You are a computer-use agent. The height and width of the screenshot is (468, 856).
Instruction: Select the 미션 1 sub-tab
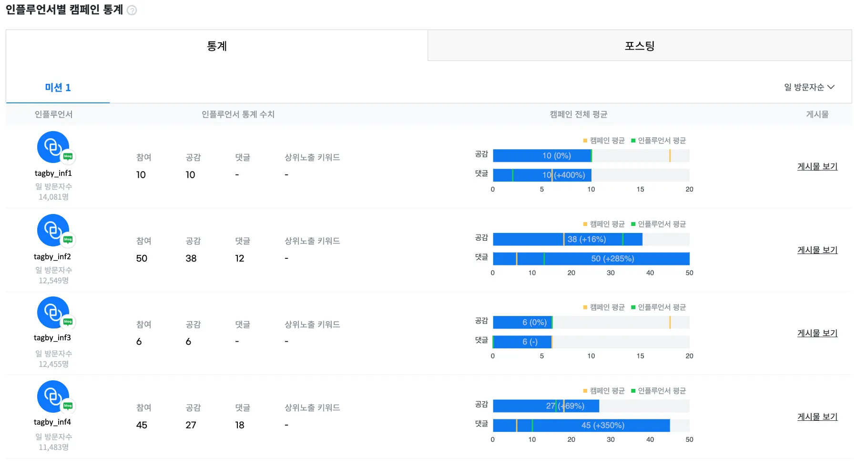[x=58, y=88]
